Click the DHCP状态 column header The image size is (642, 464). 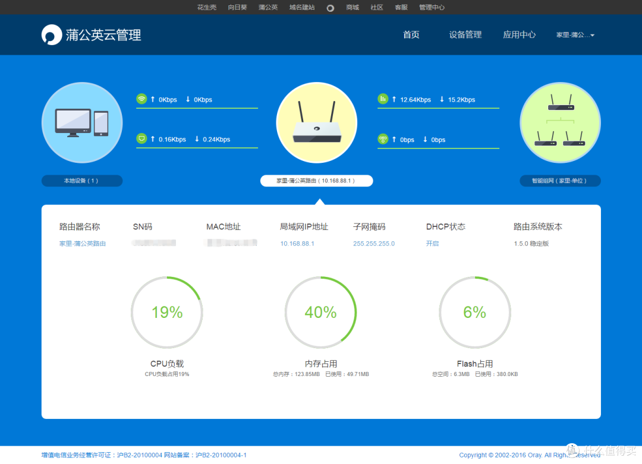445,227
